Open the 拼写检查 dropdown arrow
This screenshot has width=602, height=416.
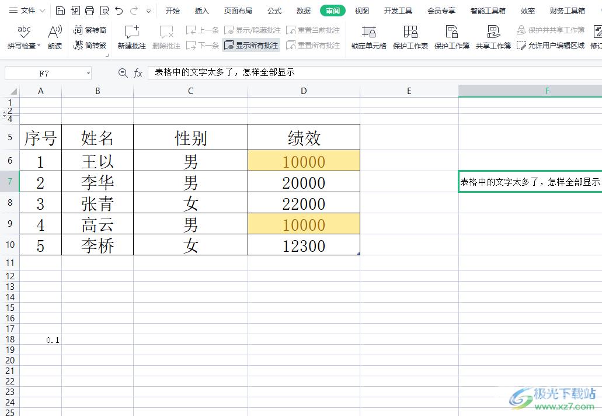pos(39,46)
